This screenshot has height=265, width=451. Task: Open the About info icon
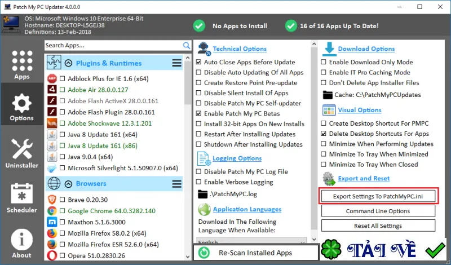pyautogui.click(x=22, y=240)
